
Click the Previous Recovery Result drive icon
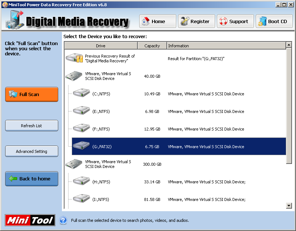coord(74,58)
